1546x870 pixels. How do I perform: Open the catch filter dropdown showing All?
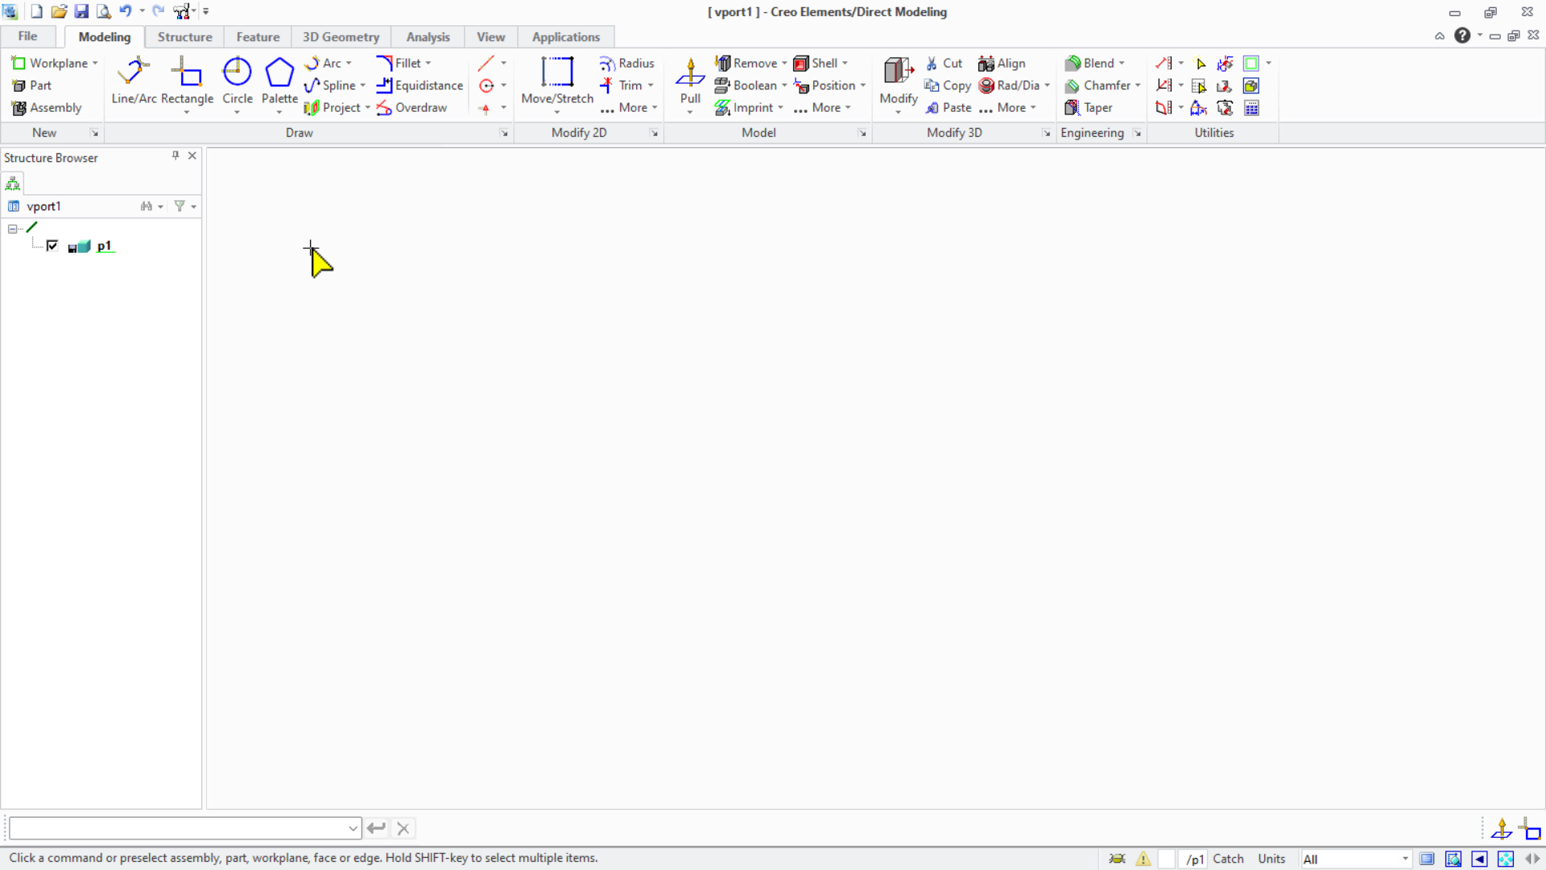[1356, 859]
